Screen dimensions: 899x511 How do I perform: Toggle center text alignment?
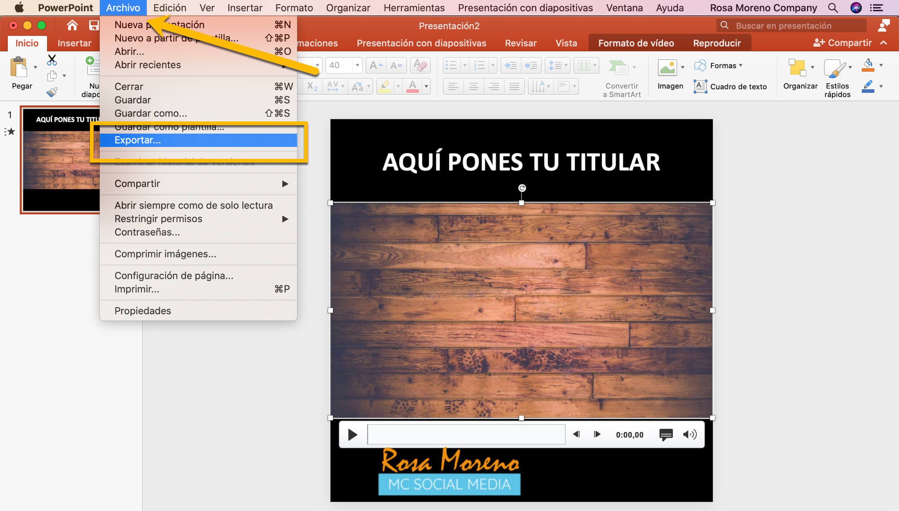click(x=473, y=87)
